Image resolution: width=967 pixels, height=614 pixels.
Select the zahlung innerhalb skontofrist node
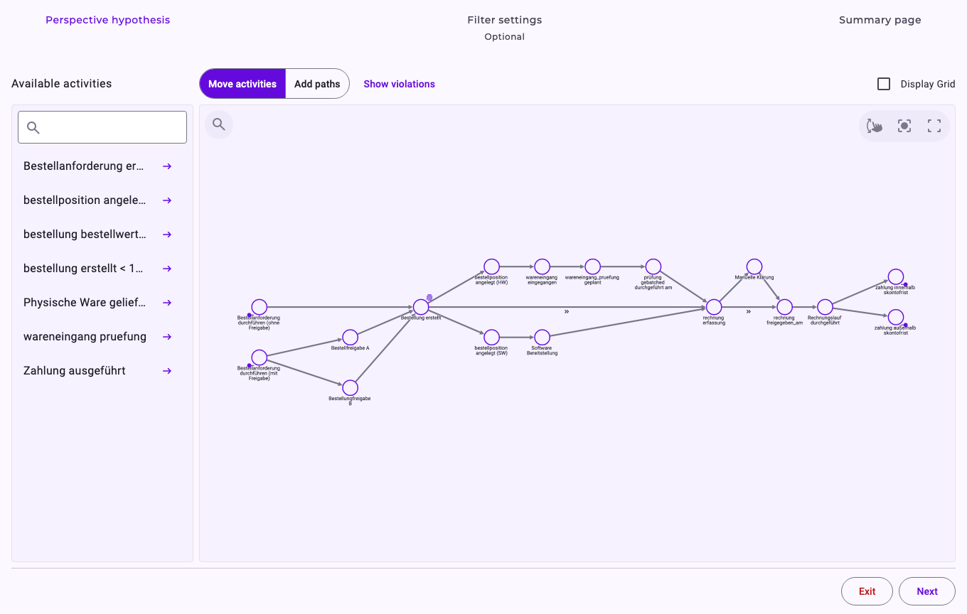pyautogui.click(x=896, y=276)
